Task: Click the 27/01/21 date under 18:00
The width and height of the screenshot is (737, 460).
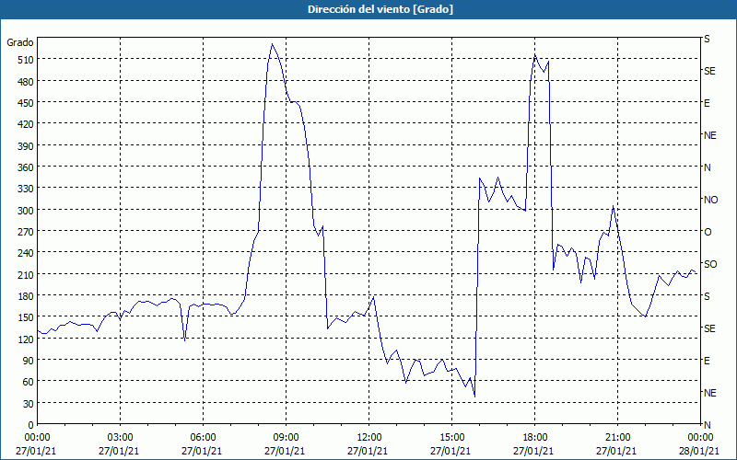Action: click(x=535, y=451)
